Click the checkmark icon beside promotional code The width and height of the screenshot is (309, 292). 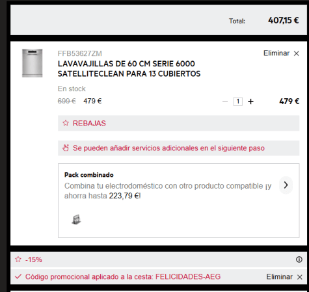point(18,276)
